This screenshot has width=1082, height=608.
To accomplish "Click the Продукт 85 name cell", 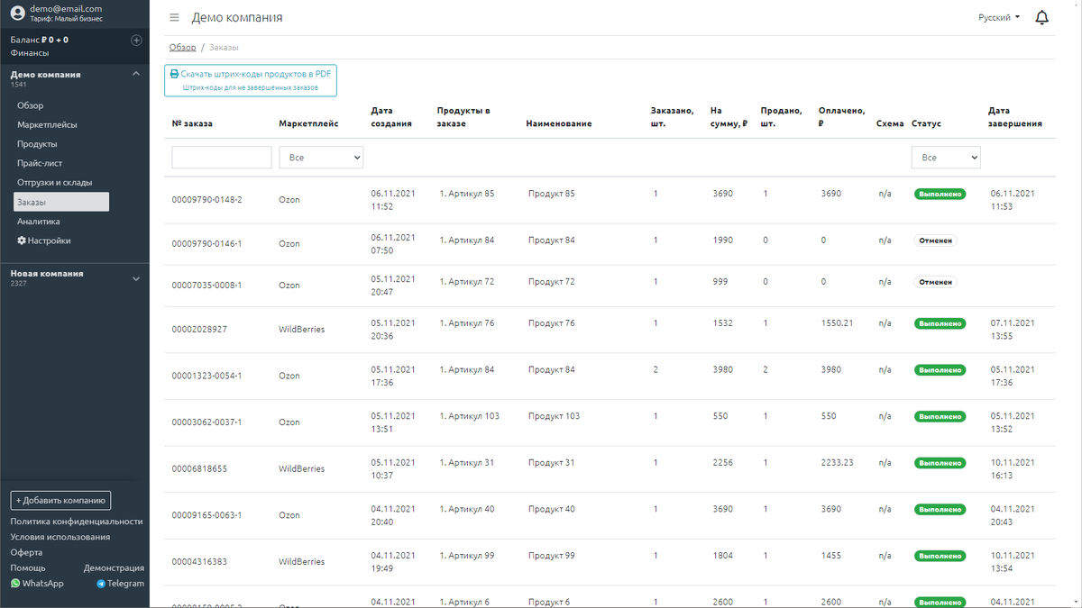I will [551, 194].
